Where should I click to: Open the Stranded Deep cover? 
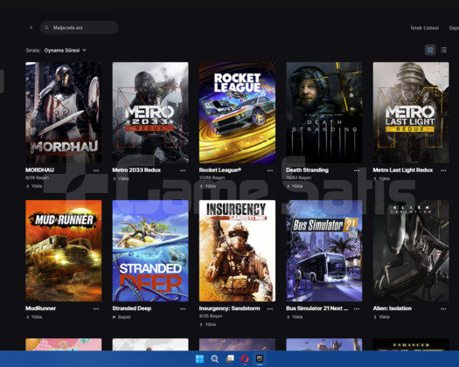pyautogui.click(x=150, y=251)
